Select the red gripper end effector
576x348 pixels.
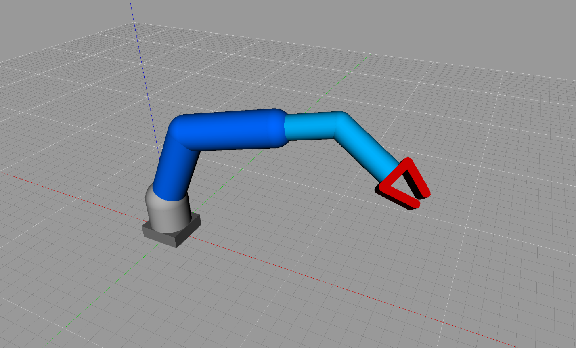click(x=404, y=182)
